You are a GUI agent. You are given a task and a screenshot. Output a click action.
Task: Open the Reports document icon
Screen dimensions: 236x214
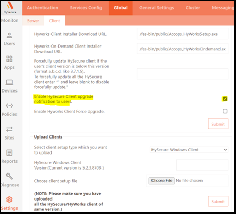[9, 152]
